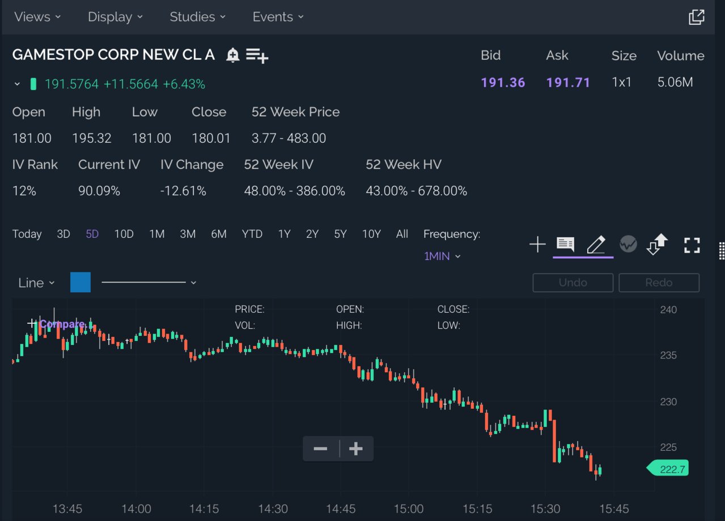Select the Today time range

pos(27,234)
